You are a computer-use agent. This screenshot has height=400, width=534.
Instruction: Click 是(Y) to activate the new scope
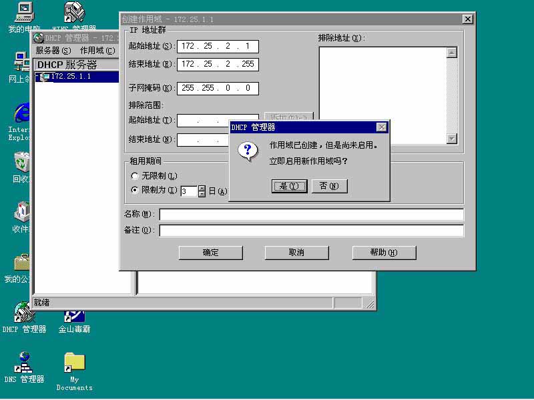click(x=289, y=186)
